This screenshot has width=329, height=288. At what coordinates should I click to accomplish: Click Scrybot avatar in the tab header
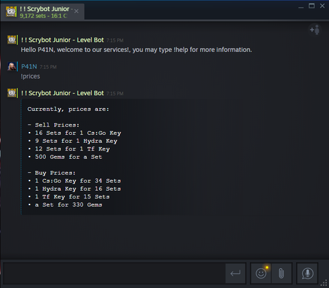[11, 12]
